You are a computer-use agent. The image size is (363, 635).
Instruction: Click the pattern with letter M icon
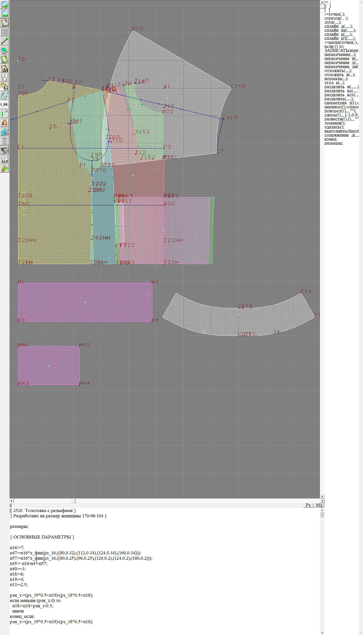pyautogui.click(x=5, y=68)
